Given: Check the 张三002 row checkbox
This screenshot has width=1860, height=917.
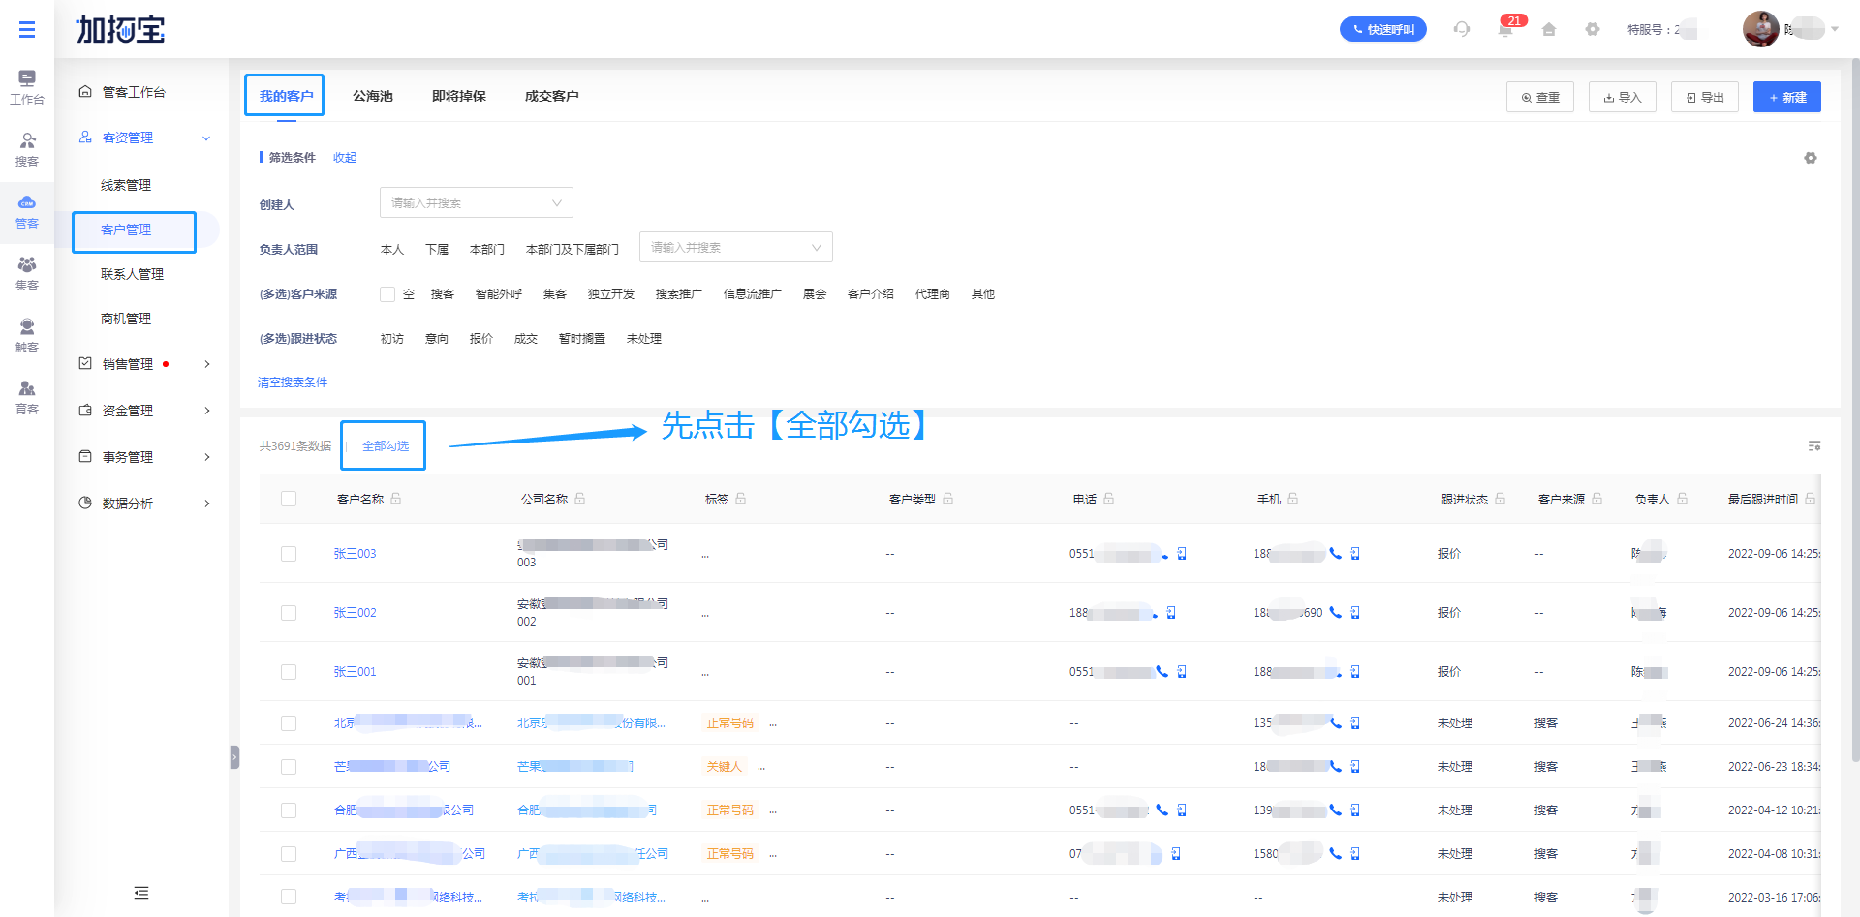Looking at the screenshot, I should pyautogui.click(x=289, y=613).
